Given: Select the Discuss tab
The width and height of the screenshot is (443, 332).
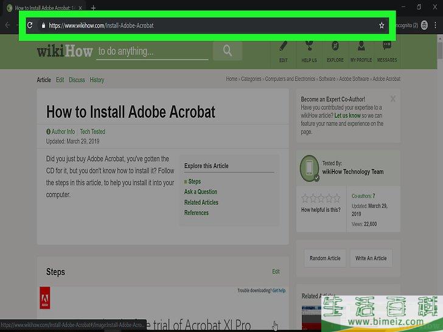Looking at the screenshot, I should tap(77, 80).
